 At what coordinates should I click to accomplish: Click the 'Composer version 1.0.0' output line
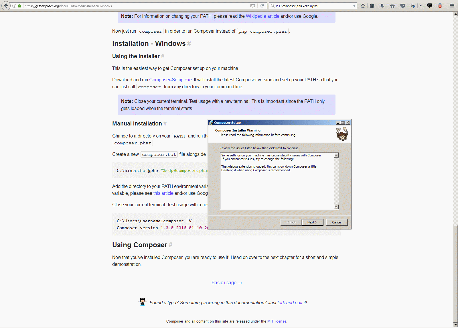point(162,228)
